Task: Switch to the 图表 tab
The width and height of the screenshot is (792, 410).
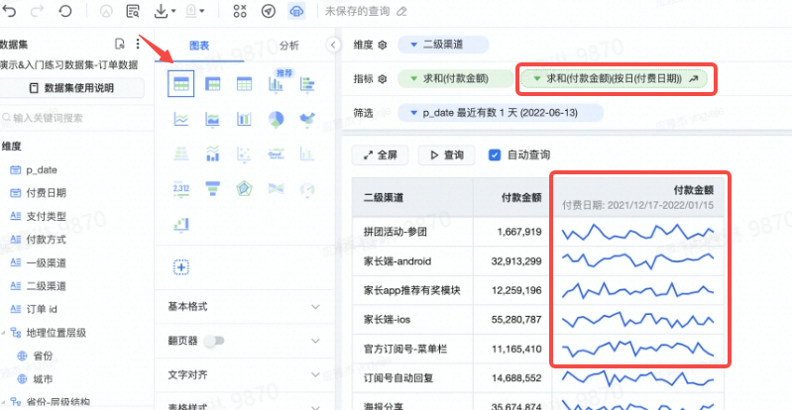Action: 199,46
